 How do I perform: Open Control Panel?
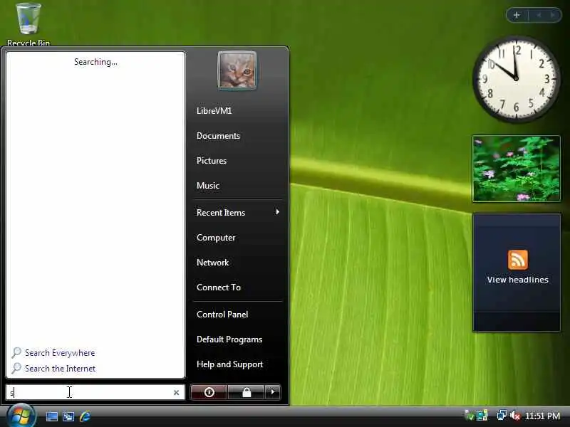(222, 315)
